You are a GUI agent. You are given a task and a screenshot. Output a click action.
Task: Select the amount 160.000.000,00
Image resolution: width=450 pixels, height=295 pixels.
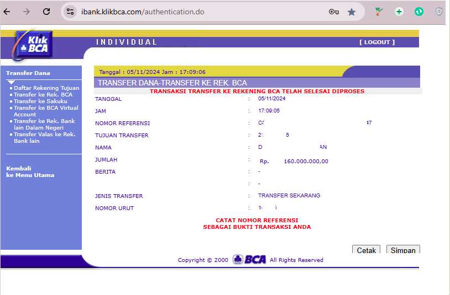point(306,162)
